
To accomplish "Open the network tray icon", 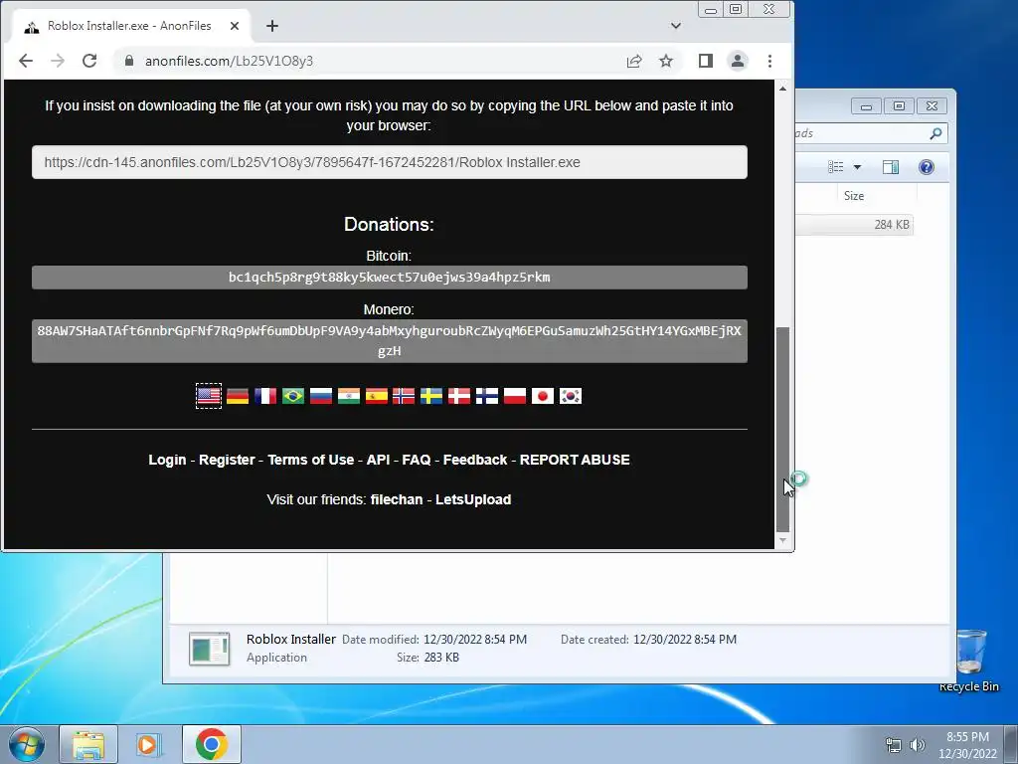I will tap(894, 745).
